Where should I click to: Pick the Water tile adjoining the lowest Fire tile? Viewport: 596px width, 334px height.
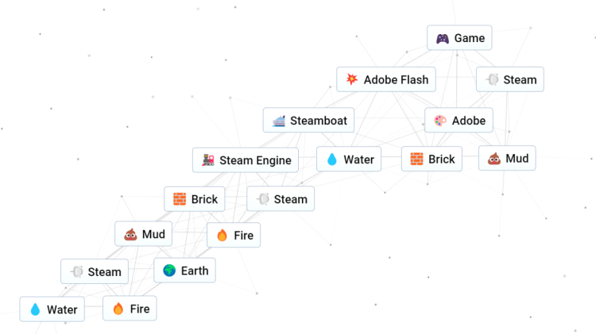point(52,309)
